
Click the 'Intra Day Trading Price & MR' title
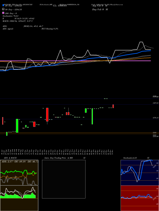(59, 158)
